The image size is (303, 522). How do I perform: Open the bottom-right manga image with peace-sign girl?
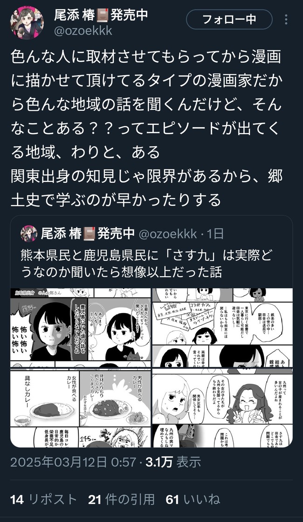pyautogui.click(x=222, y=408)
